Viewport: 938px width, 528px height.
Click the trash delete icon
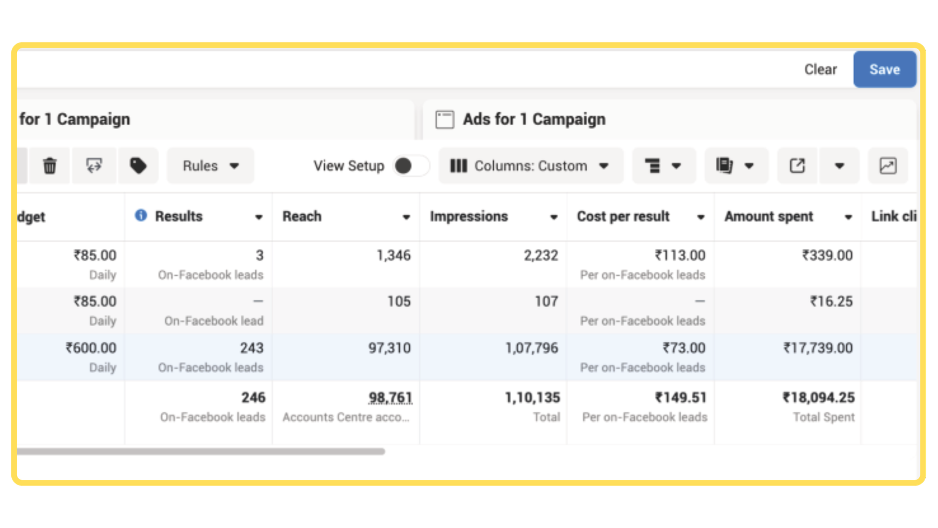(x=50, y=166)
